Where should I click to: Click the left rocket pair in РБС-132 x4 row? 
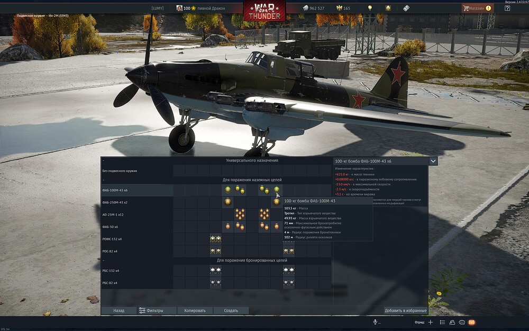(216, 270)
